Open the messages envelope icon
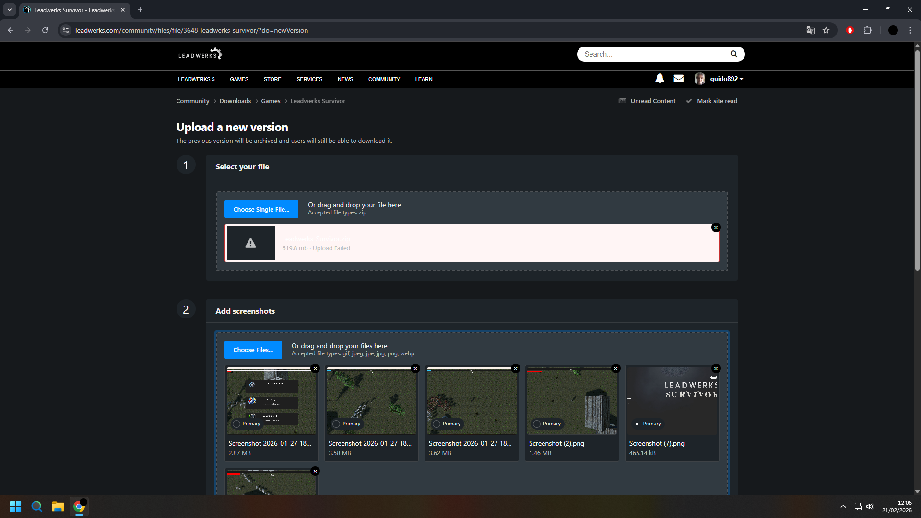The height and width of the screenshot is (518, 921). pos(678,79)
